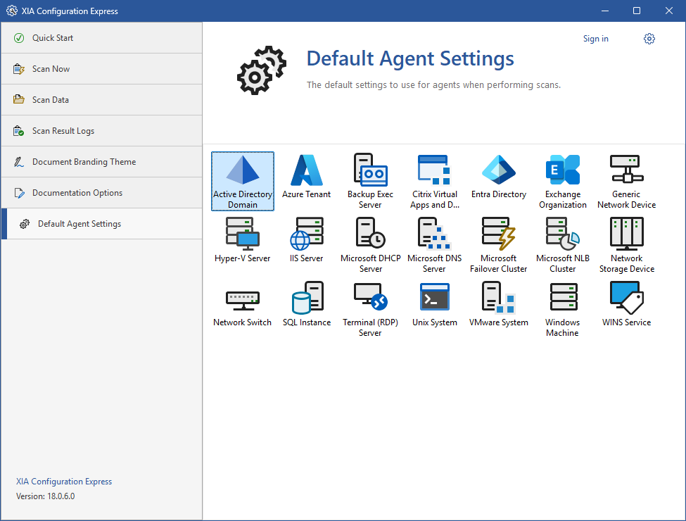
Task: Click the Sign in link
Action: 595,39
